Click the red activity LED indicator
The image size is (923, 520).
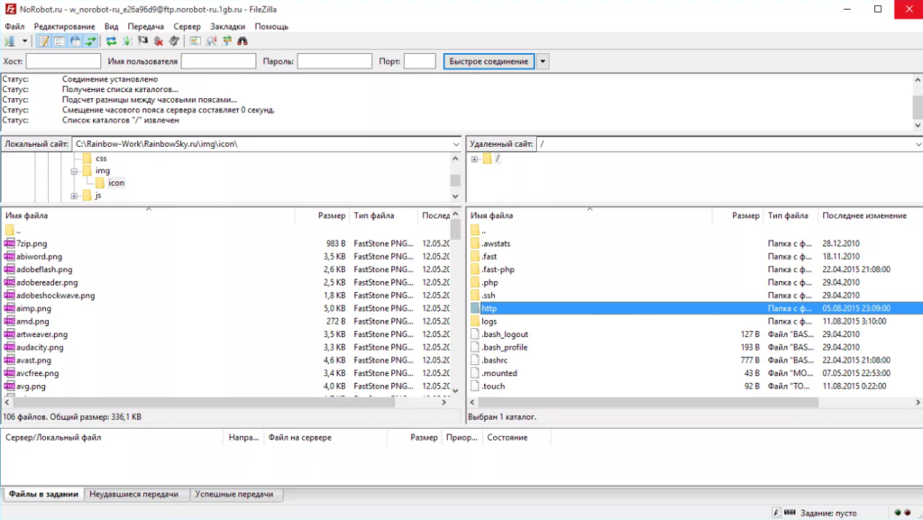coord(907,513)
